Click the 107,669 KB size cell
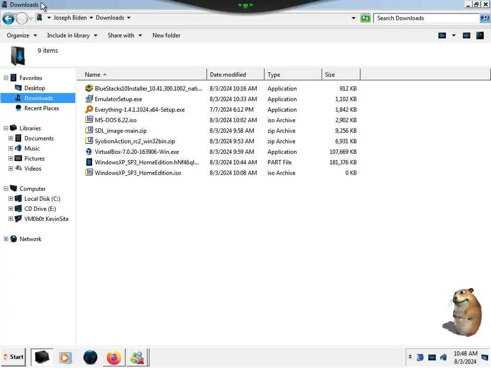Viewport: 491px width, 368px height. (x=343, y=152)
